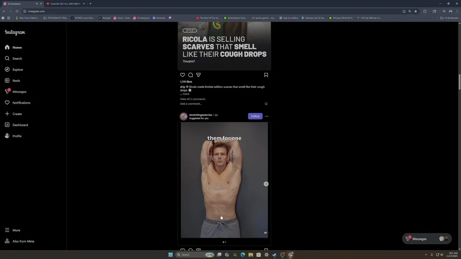Open Search from the Instagram sidebar
Viewport: 461px width, 259px height.
tap(13, 58)
